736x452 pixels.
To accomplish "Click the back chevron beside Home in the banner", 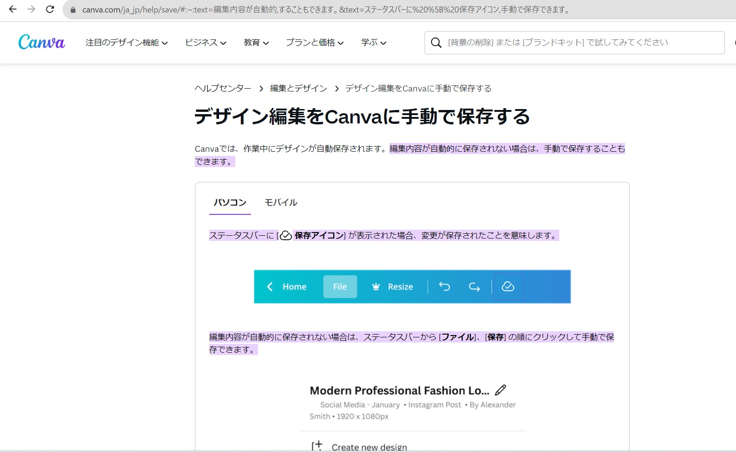I will 270,287.
